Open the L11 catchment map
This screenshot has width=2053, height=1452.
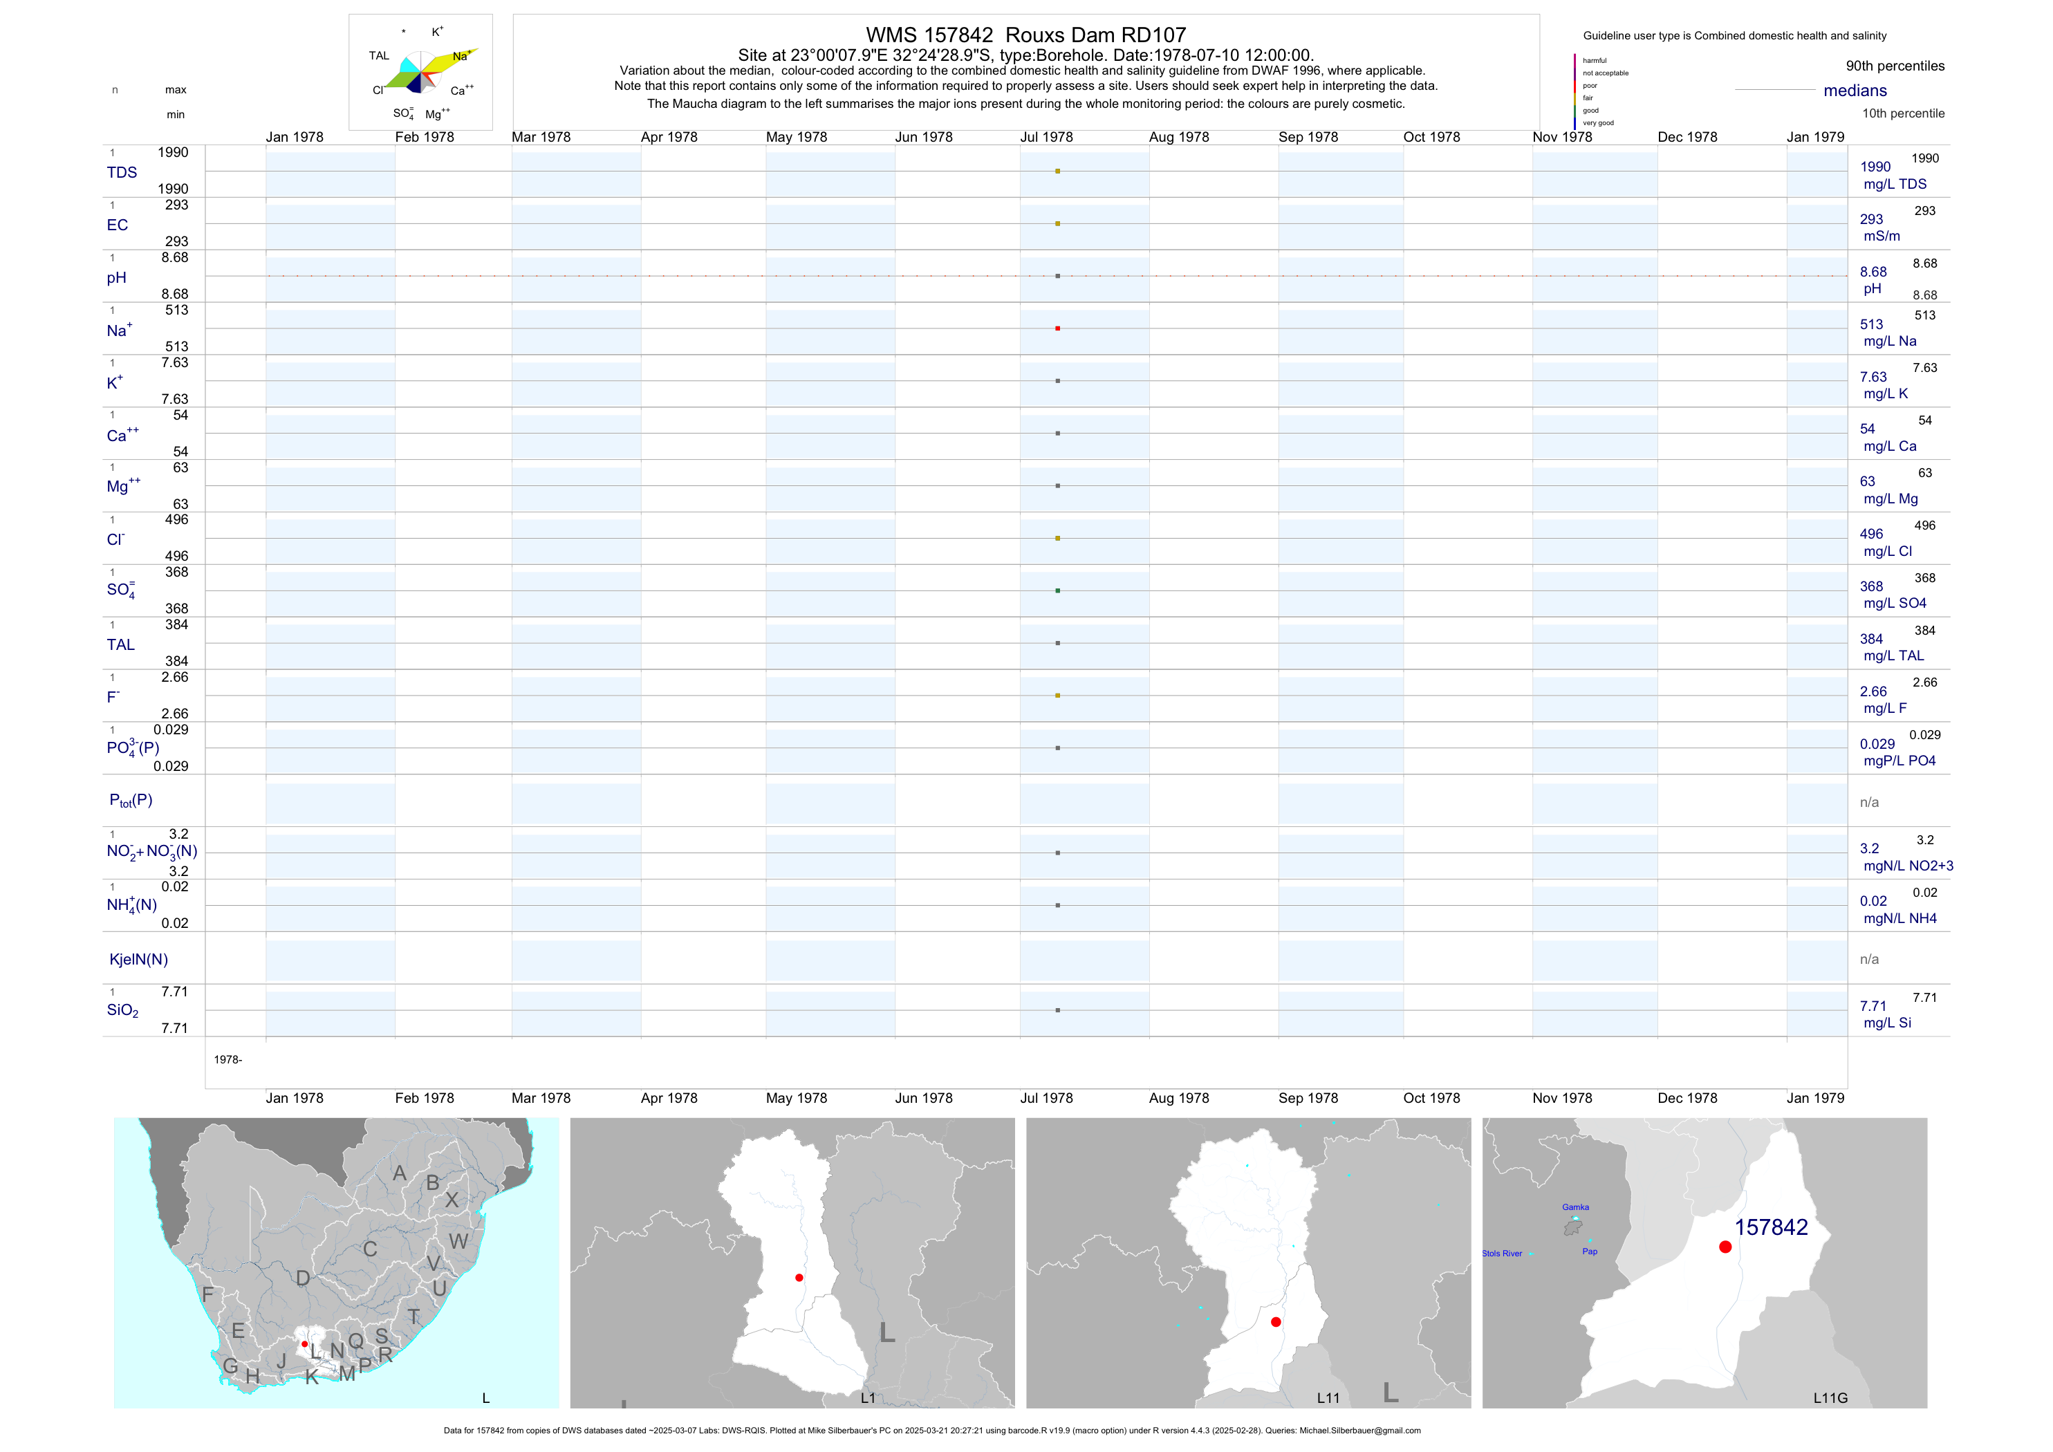pos(1248,1263)
